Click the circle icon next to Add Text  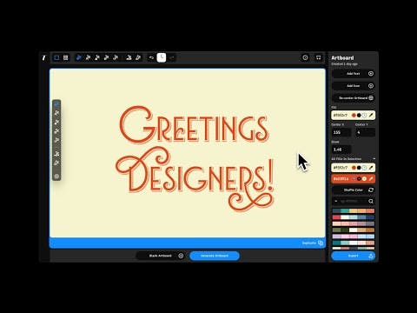click(371, 74)
